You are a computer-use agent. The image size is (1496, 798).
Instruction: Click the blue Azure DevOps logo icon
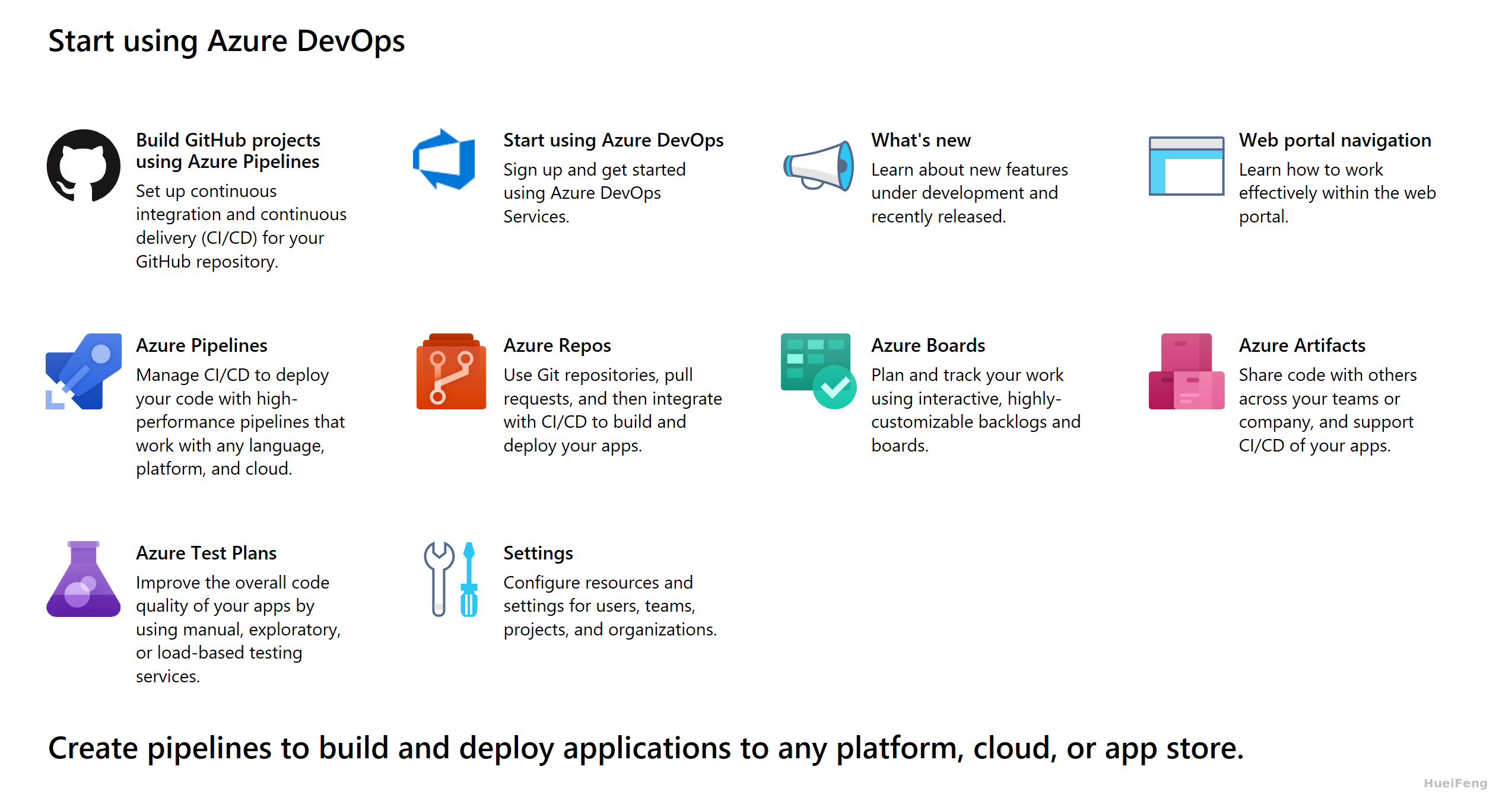tap(444, 159)
